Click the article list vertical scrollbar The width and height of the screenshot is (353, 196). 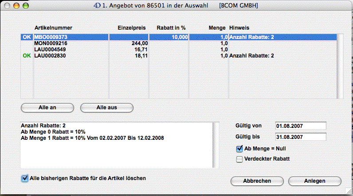click(340, 66)
